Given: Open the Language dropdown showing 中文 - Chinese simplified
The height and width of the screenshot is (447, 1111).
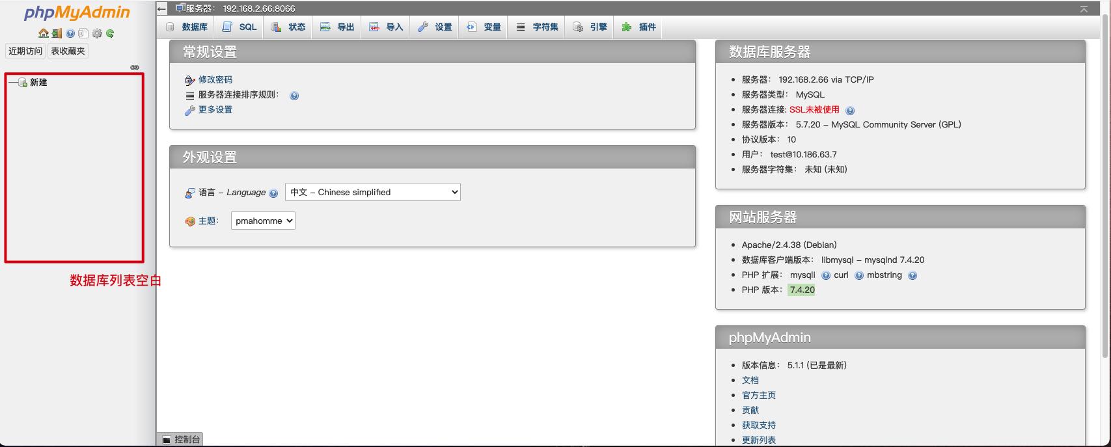Looking at the screenshot, I should 373,192.
